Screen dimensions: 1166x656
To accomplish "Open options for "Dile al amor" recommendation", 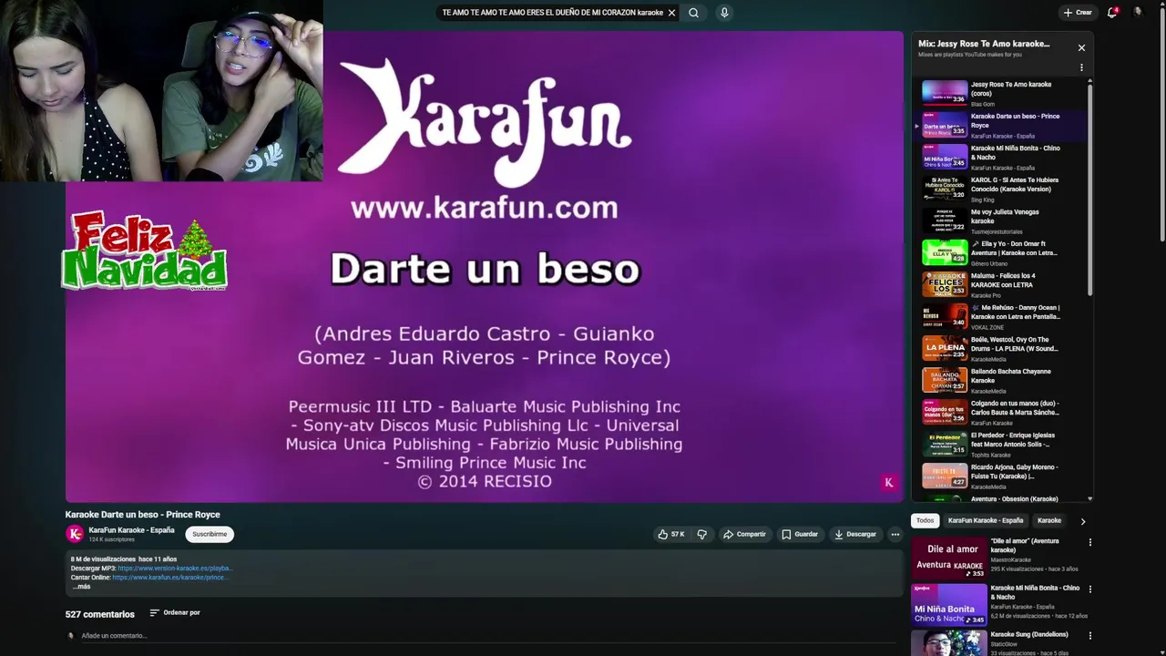I will (1089, 542).
